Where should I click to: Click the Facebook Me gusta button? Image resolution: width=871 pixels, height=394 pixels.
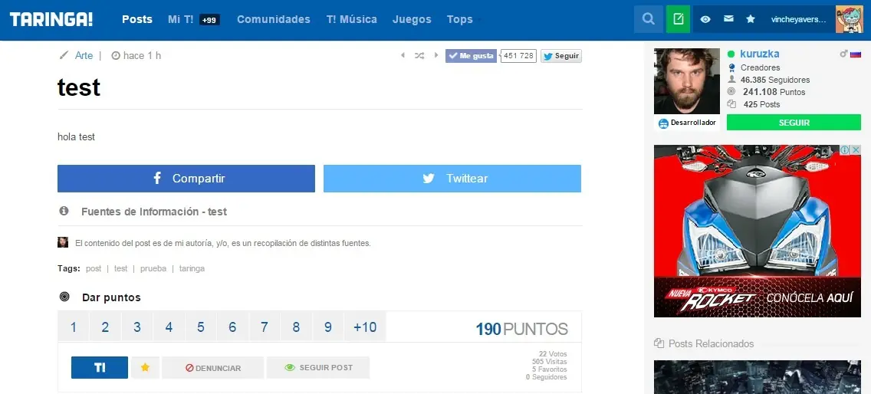[471, 55]
